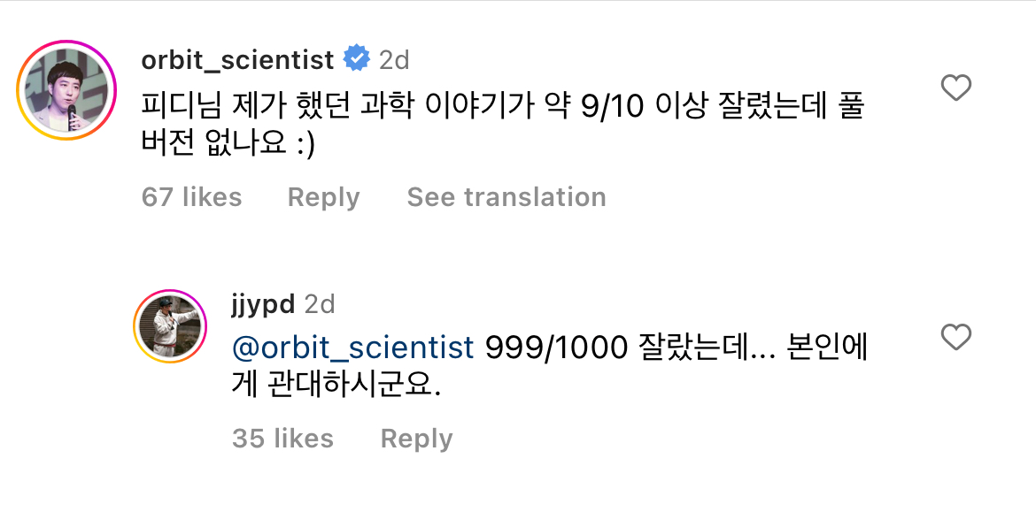This screenshot has height=512, width=1036.
Task: Translate the comment via 'See translation'
Action: [506, 196]
